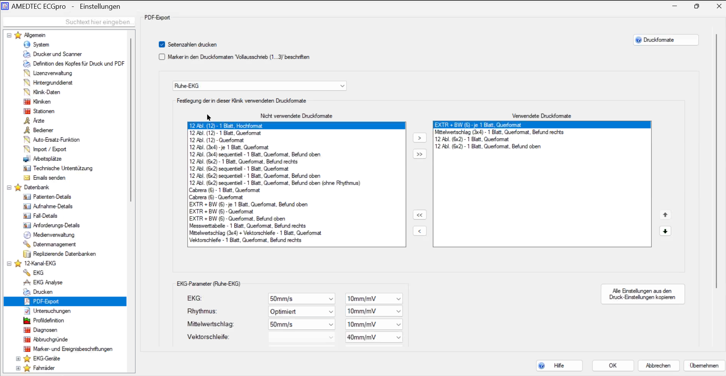Click the Ärzte person icon
Image resolution: width=726 pixels, height=376 pixels.
coord(27,121)
